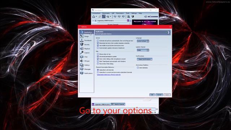Enable activate microphone automatically when switching servers
This screenshot has height=130, width=231.
click(x=98, y=40)
